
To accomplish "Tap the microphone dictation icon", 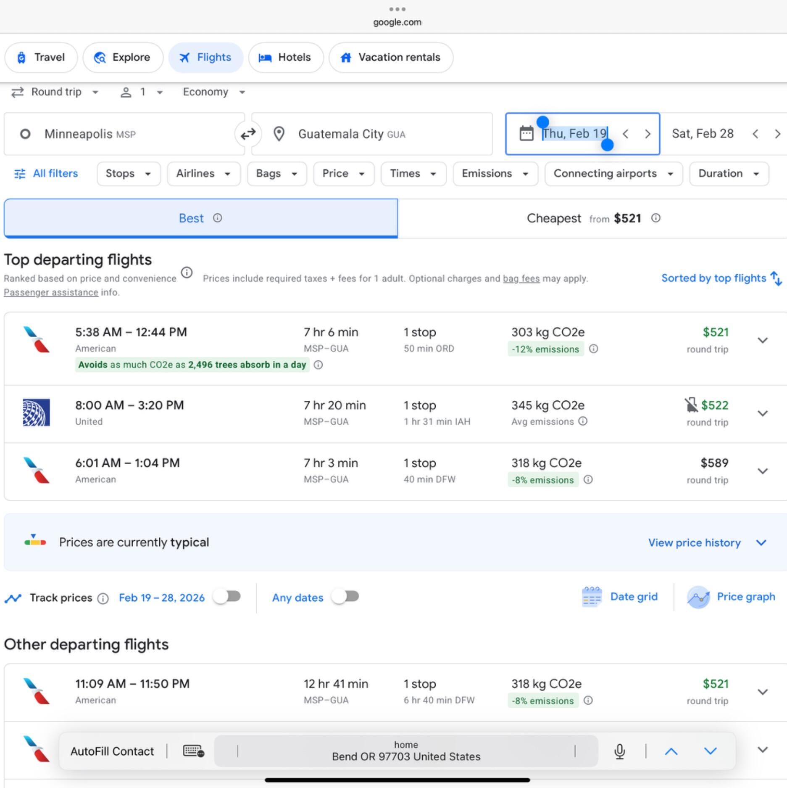I will point(620,751).
